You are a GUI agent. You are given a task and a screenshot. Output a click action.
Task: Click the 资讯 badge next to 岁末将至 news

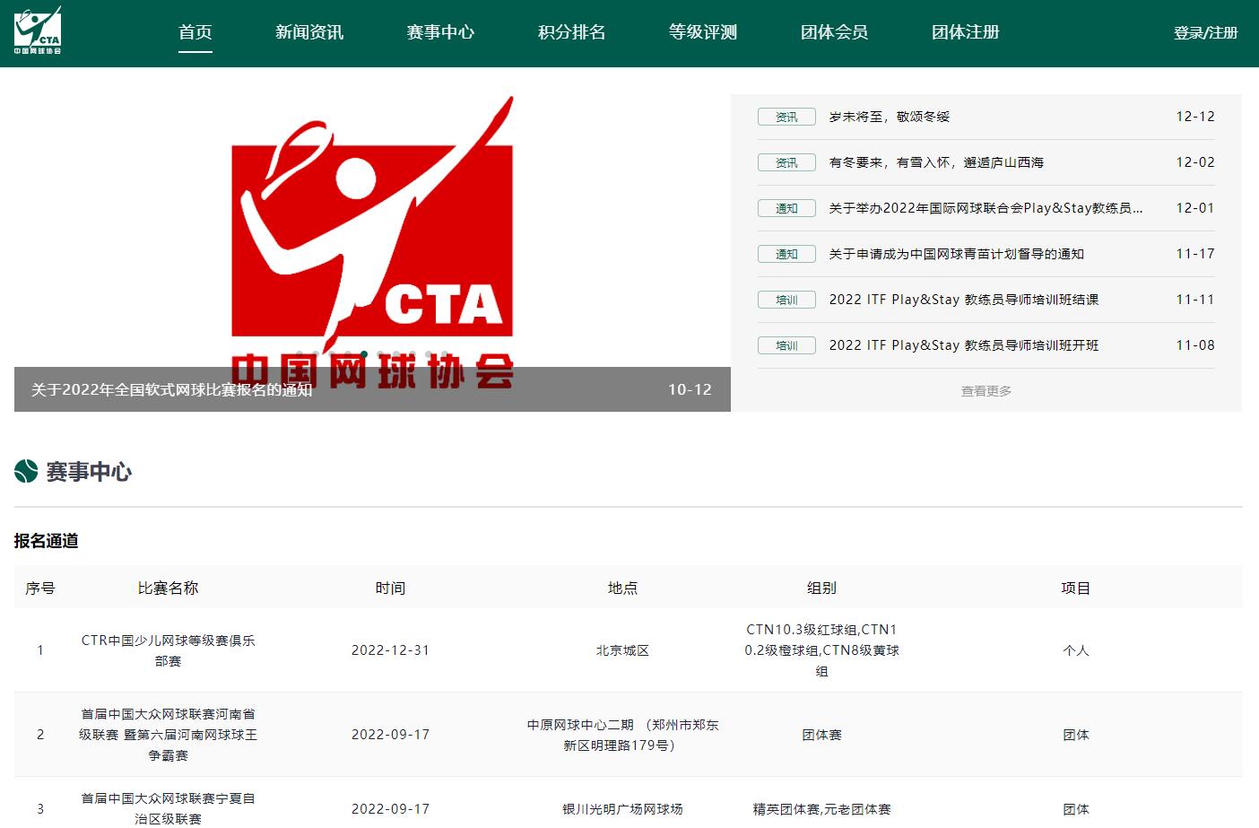coord(786,117)
